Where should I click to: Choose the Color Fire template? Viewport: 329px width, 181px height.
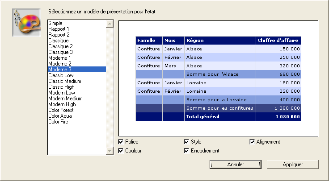coord(59,122)
